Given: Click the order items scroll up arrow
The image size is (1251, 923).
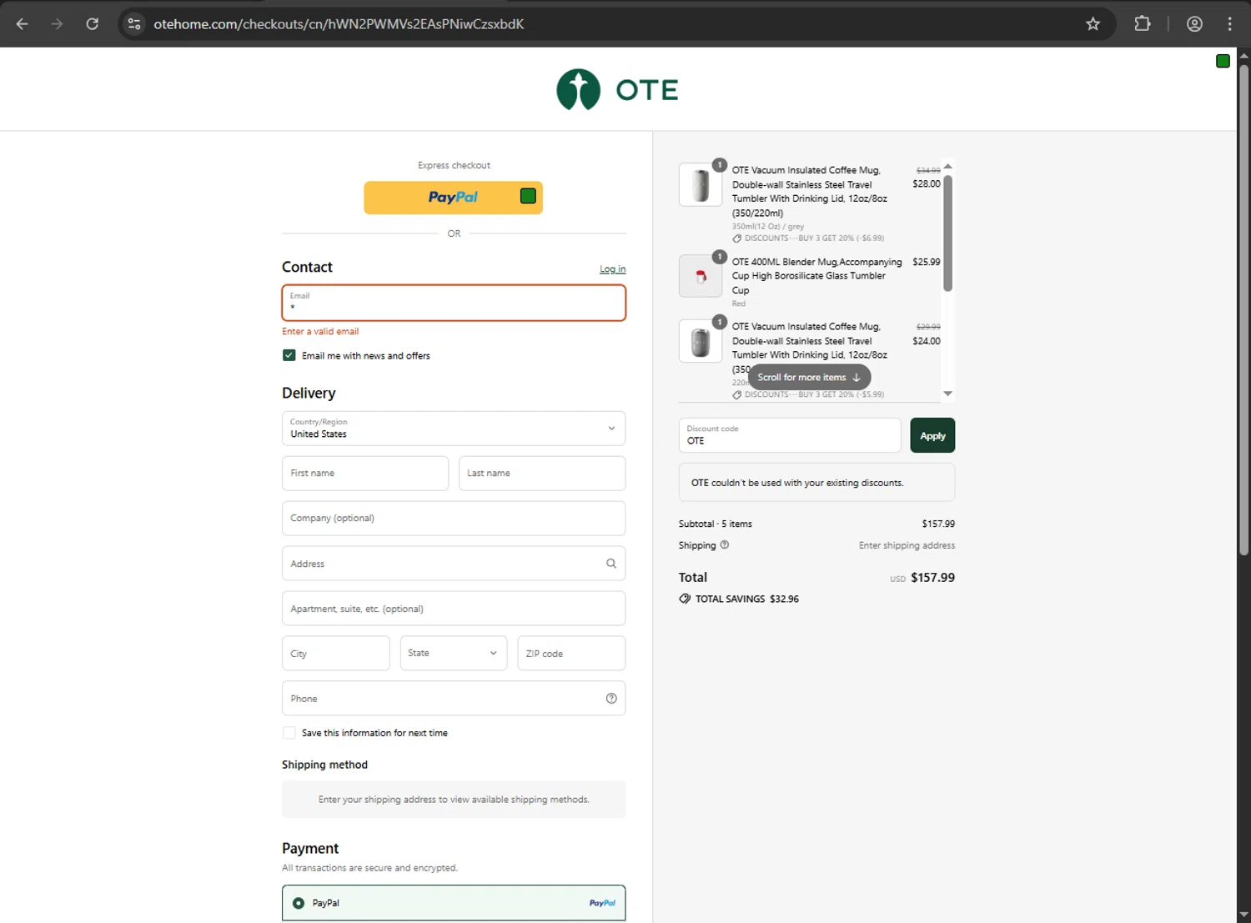Looking at the screenshot, I should 947,166.
